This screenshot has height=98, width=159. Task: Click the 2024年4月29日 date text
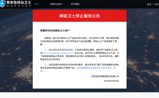pos(111,81)
